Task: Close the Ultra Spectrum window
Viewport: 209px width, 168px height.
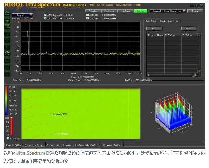Action: click(201, 5)
